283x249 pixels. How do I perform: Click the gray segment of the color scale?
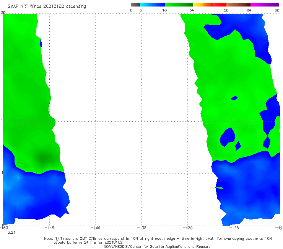point(135,5)
